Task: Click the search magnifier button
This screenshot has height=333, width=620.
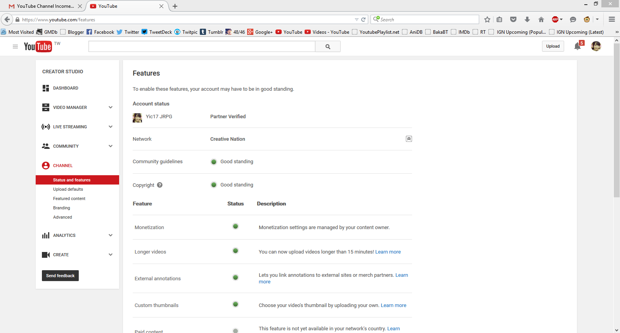Action: (328, 47)
